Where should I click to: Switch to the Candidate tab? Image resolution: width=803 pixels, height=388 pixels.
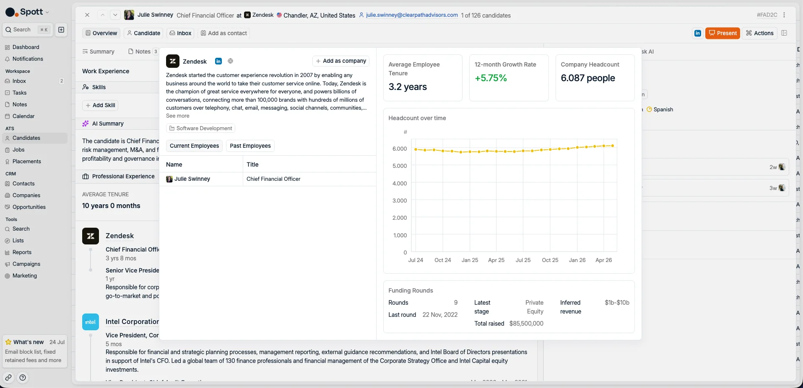tap(143, 33)
